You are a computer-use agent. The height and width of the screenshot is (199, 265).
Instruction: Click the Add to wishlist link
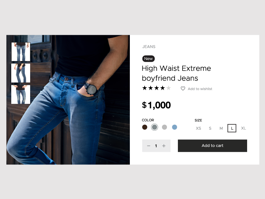coord(200,89)
